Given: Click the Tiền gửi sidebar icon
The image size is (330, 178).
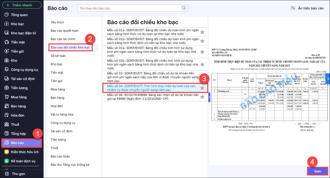Looking at the screenshot, I should 7,51.
